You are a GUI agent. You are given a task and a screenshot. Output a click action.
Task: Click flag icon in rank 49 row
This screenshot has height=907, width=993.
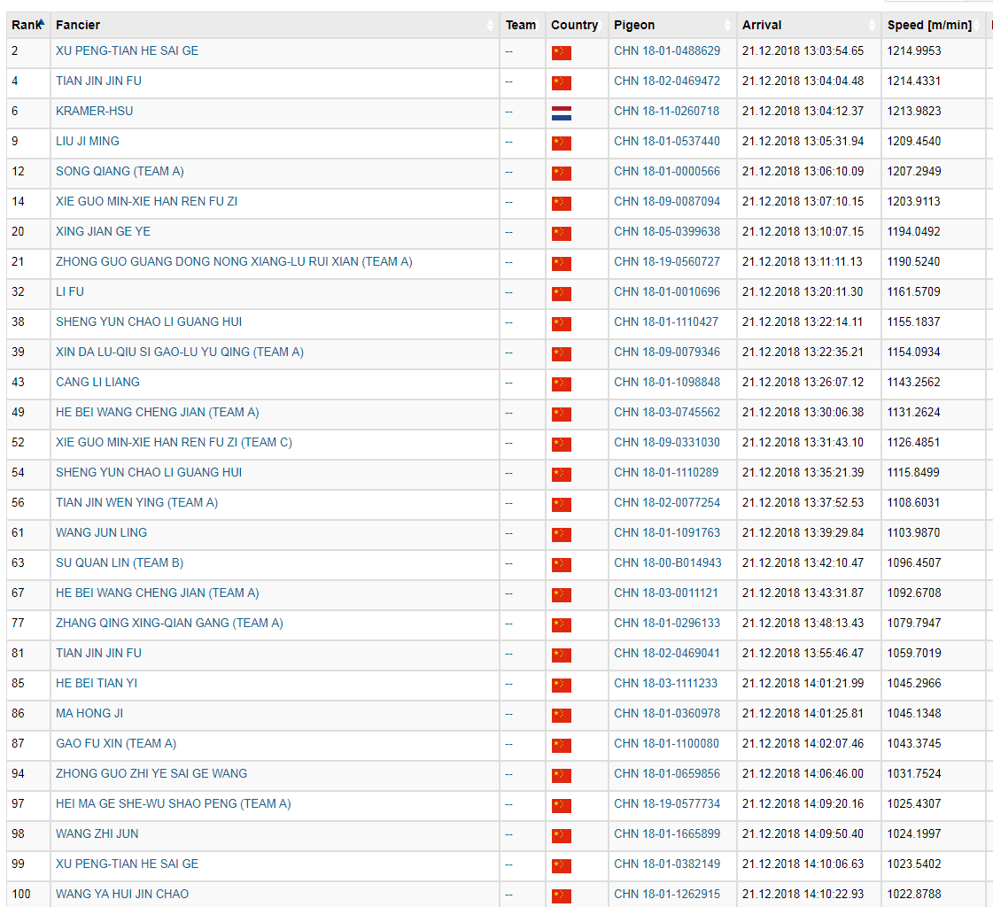[x=561, y=415]
